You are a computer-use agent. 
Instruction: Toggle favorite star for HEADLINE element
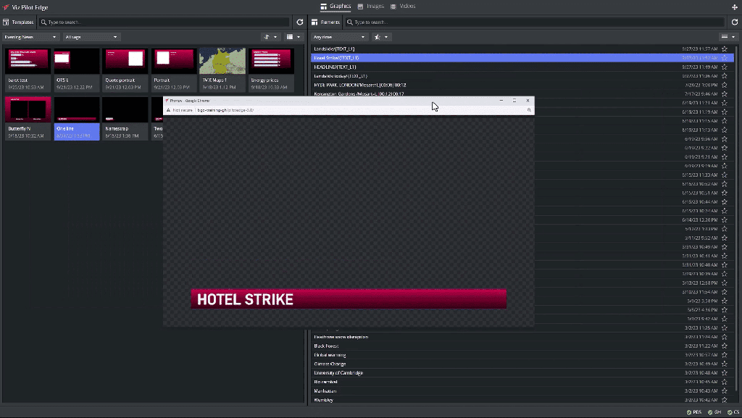pos(725,67)
